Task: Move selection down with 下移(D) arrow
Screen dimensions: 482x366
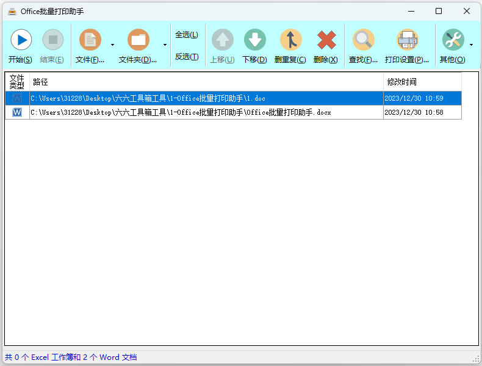Action: [255, 40]
